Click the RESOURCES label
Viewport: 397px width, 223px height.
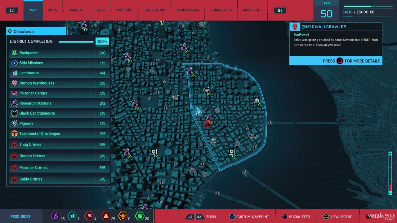[20, 217]
